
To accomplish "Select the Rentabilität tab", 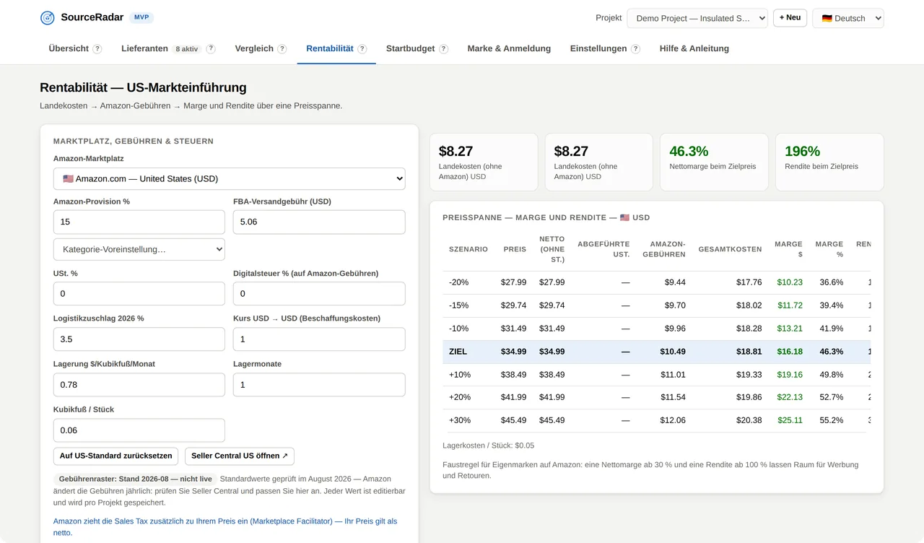I will 330,48.
